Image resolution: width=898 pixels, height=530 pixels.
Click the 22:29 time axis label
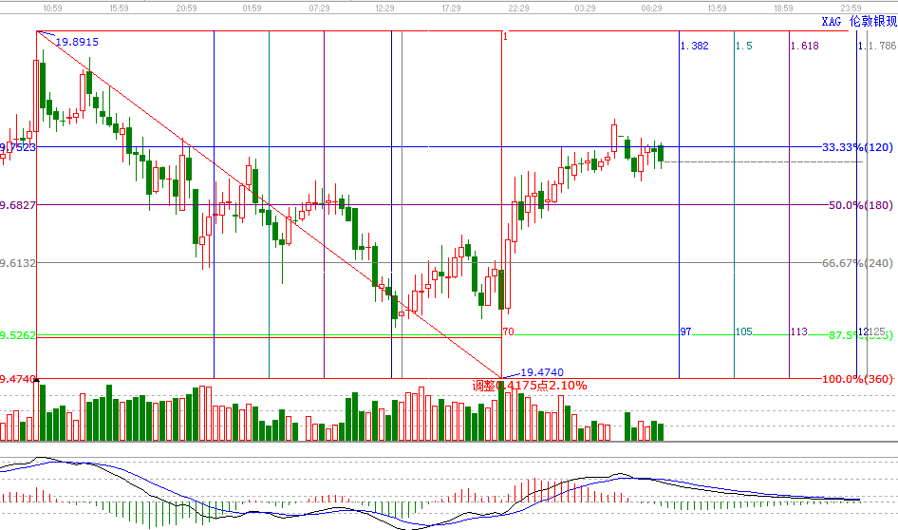(x=518, y=8)
